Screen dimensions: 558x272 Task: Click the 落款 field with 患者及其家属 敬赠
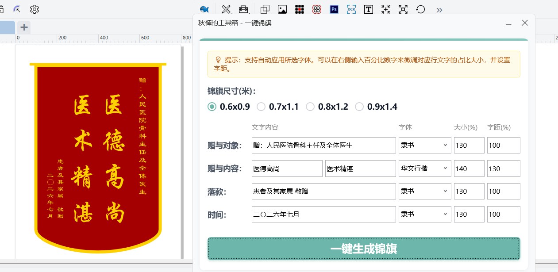click(323, 191)
